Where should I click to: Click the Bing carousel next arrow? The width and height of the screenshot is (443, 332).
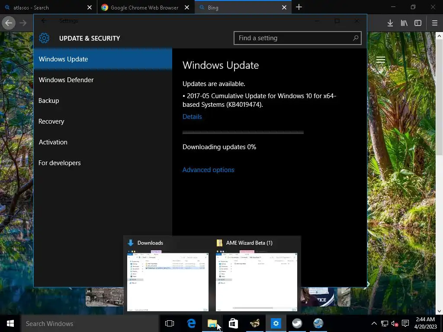[366, 285]
